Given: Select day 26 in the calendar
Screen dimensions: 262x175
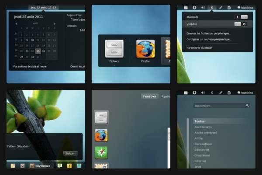Looking at the screenshot, I should 43,51.
